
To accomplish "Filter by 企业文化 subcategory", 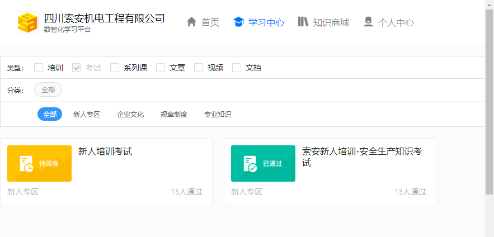I will 130,114.
